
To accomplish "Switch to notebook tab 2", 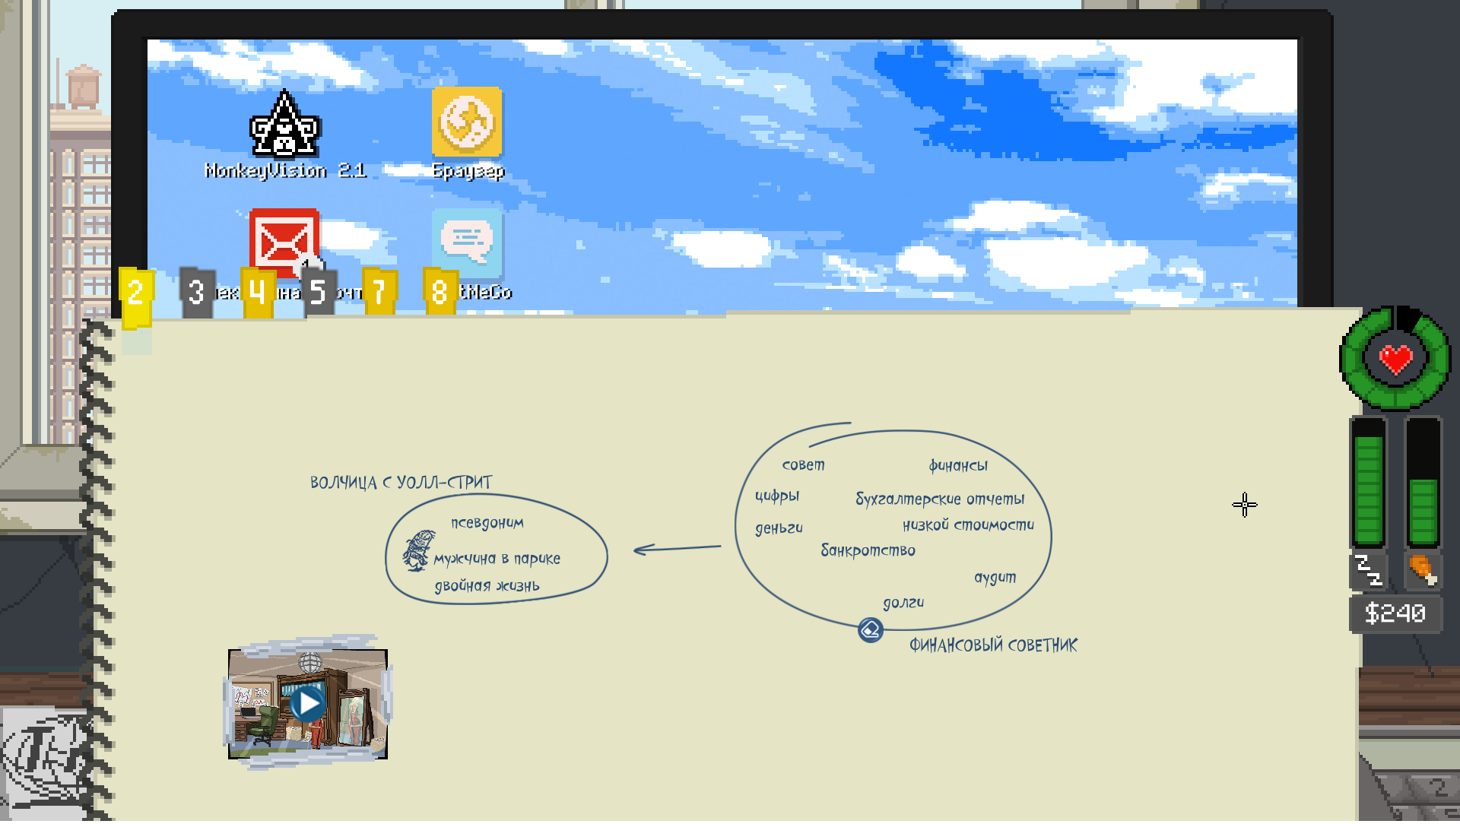I will click(136, 293).
